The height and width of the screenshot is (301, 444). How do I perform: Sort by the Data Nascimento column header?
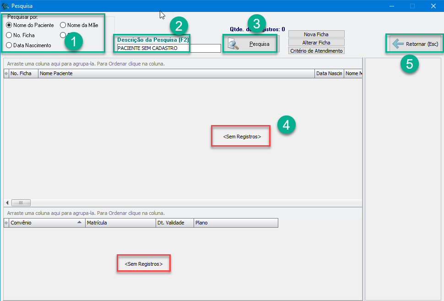pyautogui.click(x=329, y=73)
